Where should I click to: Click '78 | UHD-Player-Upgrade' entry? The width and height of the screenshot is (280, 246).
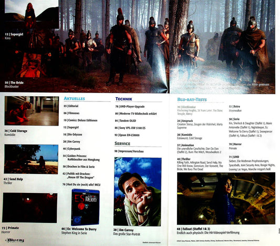pos(130,107)
